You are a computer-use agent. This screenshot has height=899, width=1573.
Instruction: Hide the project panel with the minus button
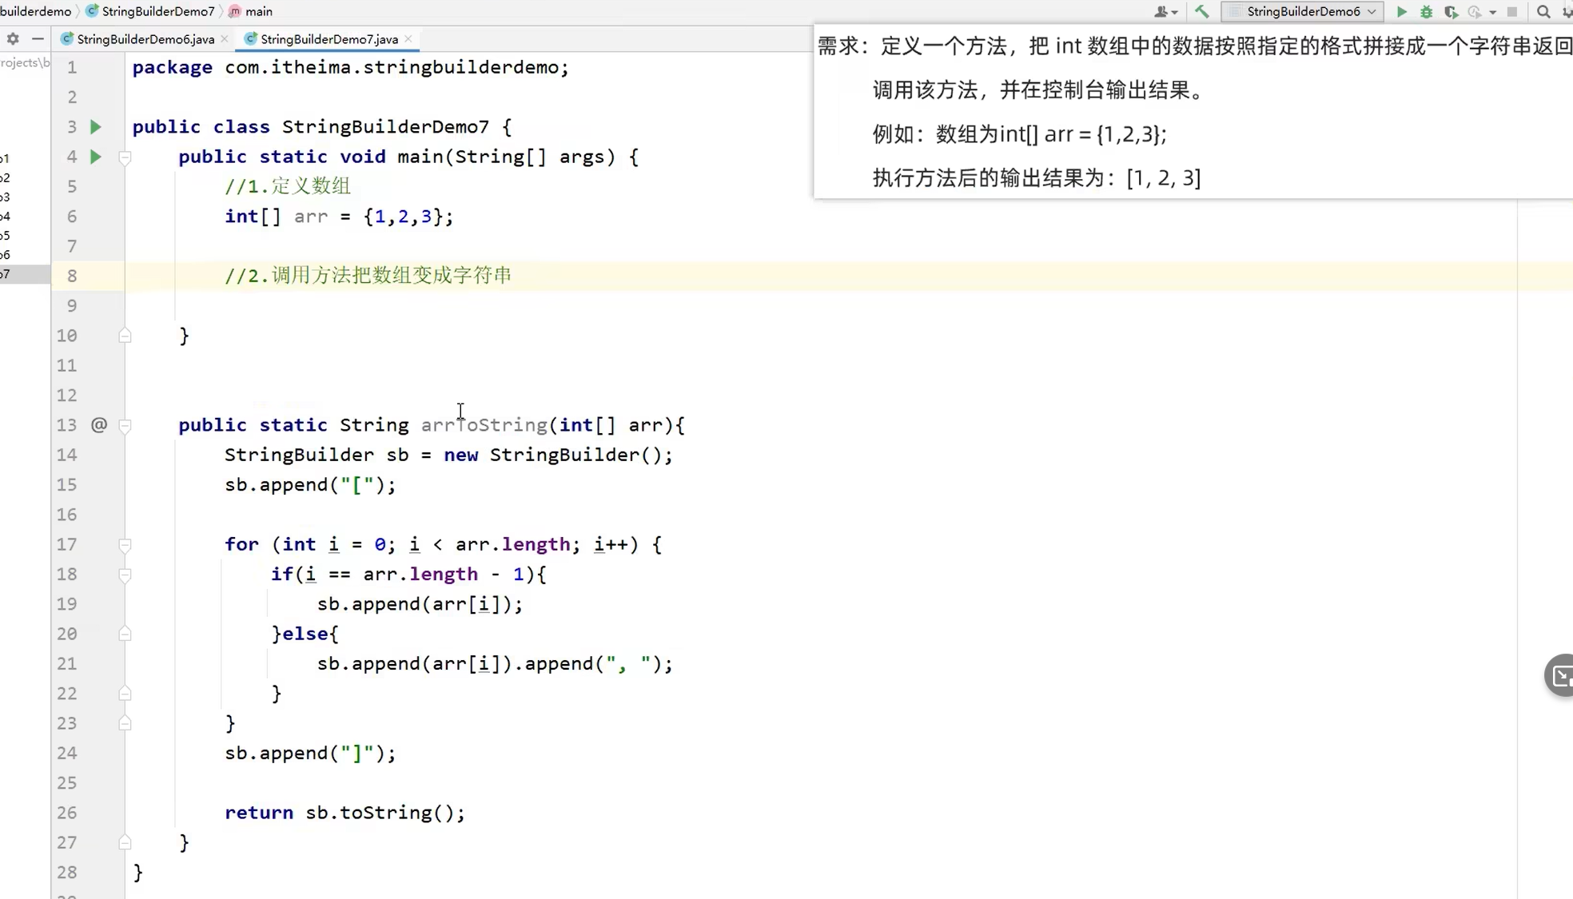38,38
